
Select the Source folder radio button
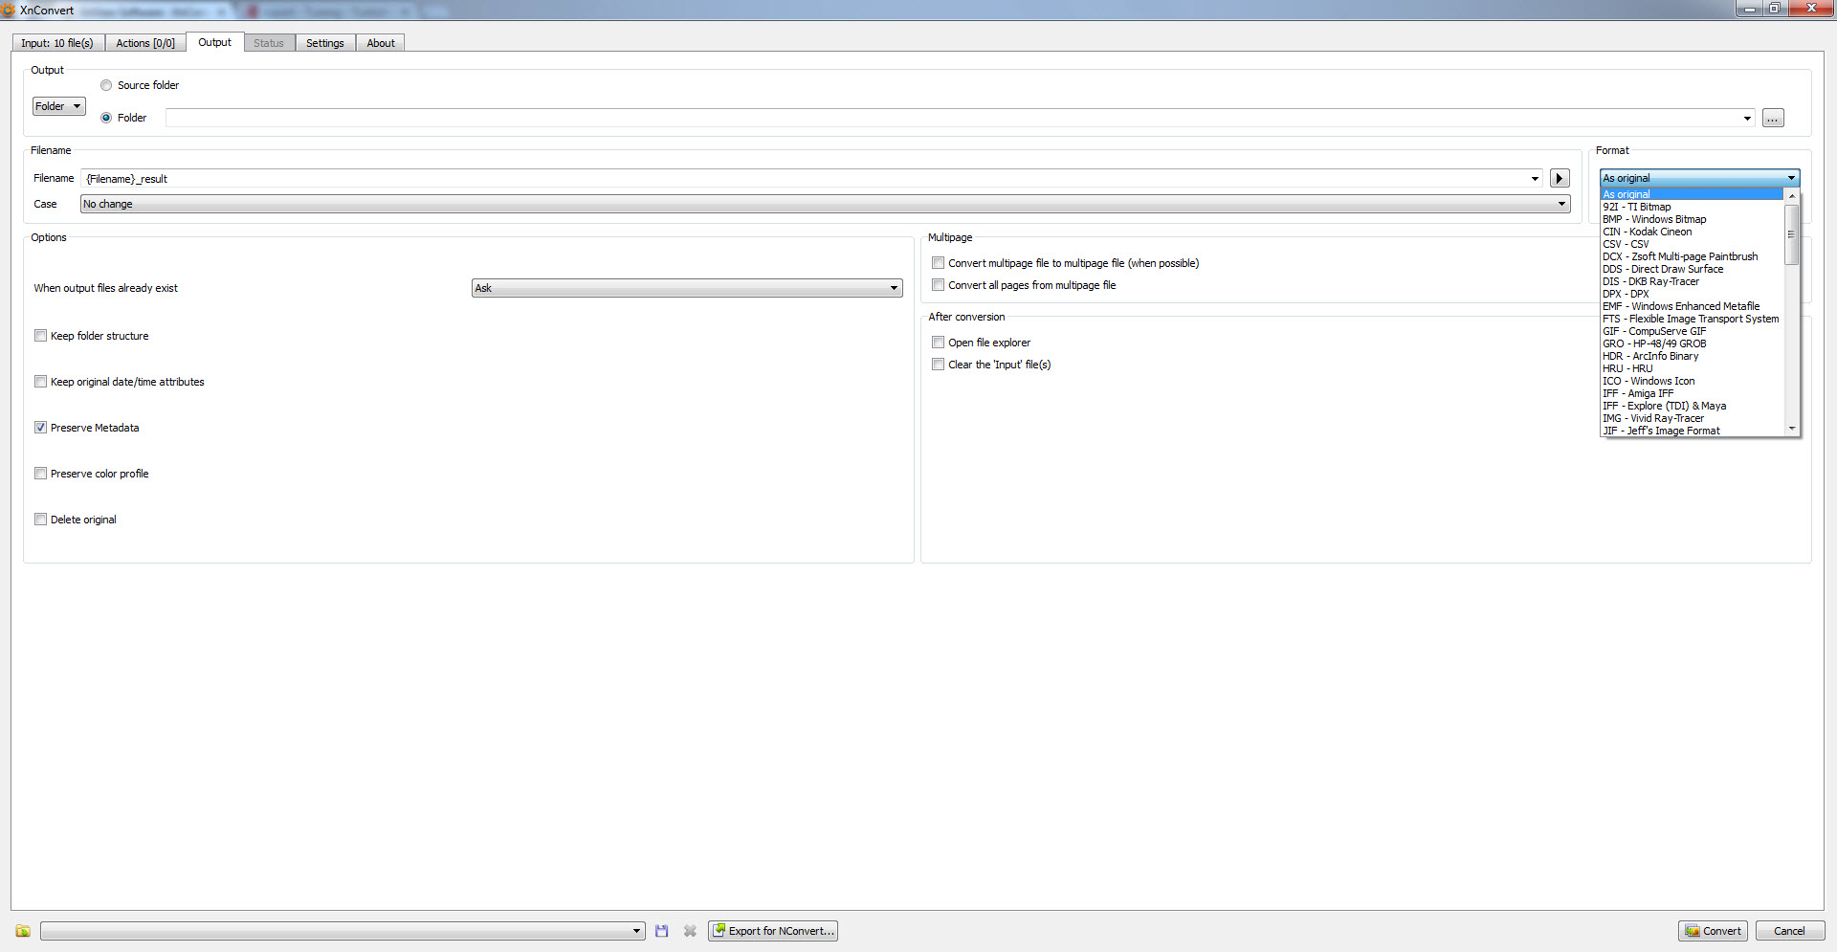coord(105,84)
